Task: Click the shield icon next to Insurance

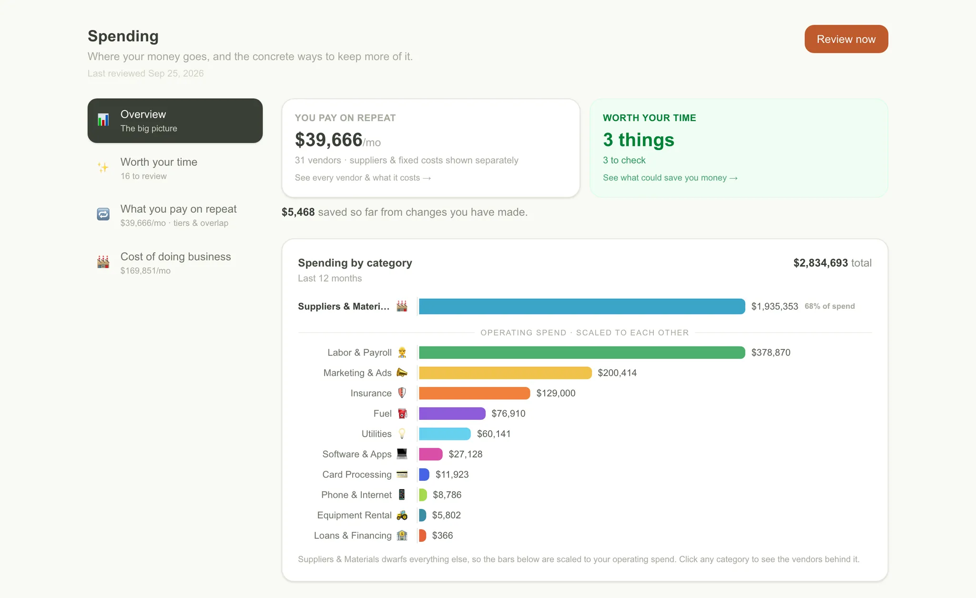Action: 402,393
